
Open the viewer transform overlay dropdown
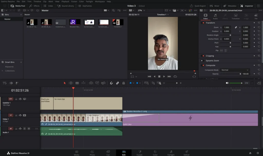pos(136,77)
